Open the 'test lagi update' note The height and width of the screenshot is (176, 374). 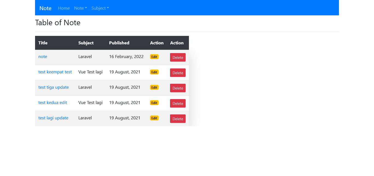[x=53, y=118]
